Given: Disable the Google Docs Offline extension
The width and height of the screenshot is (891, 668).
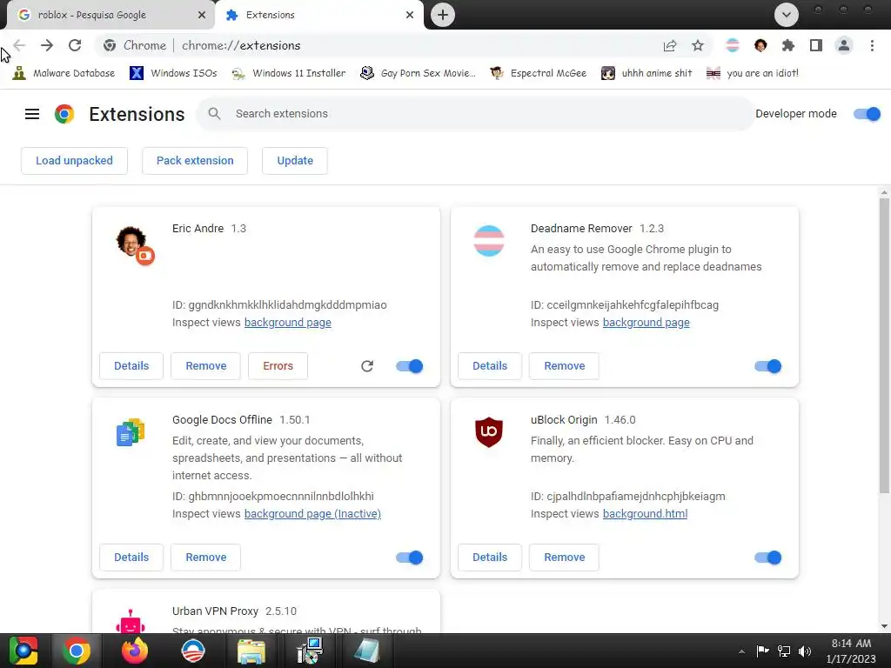Looking at the screenshot, I should tap(410, 558).
